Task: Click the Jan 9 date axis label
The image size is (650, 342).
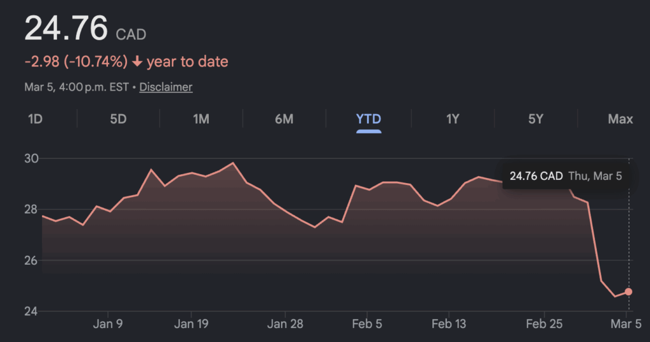Action: coord(107,324)
